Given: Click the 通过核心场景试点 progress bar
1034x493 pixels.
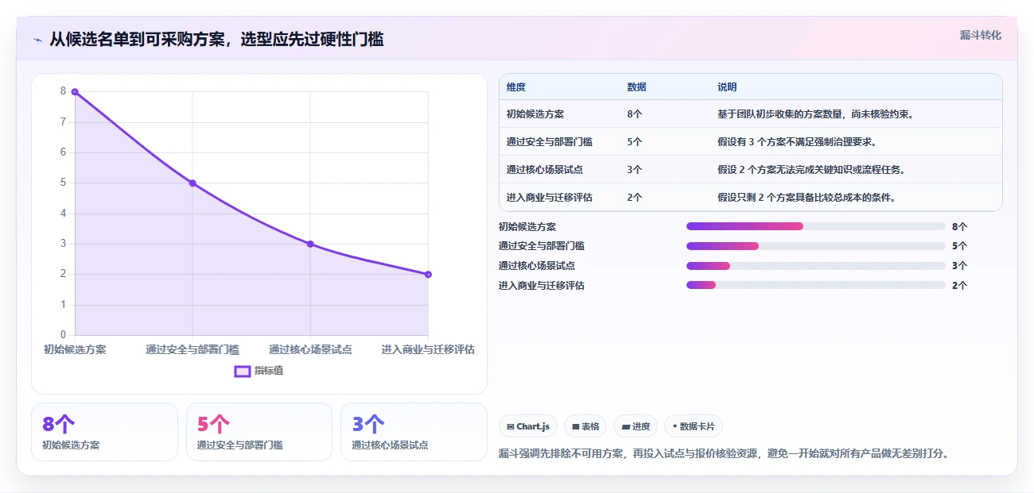Looking at the screenshot, I should point(816,266).
